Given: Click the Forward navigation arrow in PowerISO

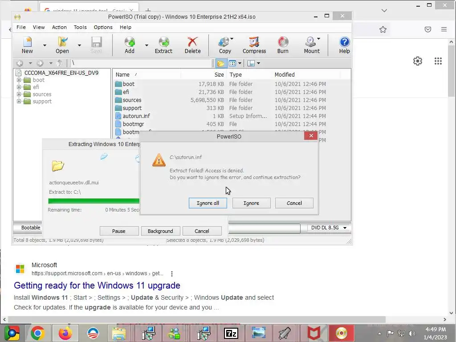Looking at the screenshot, I should coord(40,63).
